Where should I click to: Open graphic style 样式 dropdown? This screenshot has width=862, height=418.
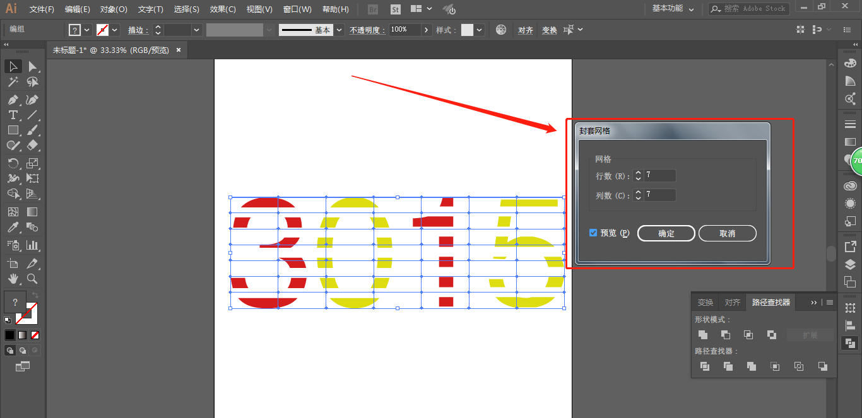(480, 30)
